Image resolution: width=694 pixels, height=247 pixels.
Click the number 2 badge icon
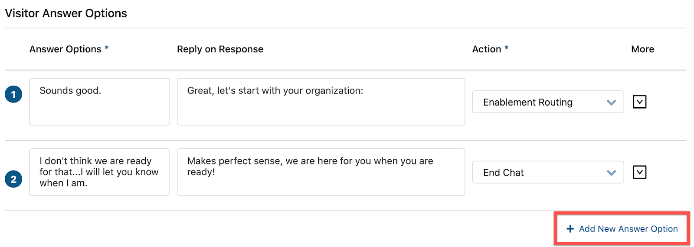13,179
